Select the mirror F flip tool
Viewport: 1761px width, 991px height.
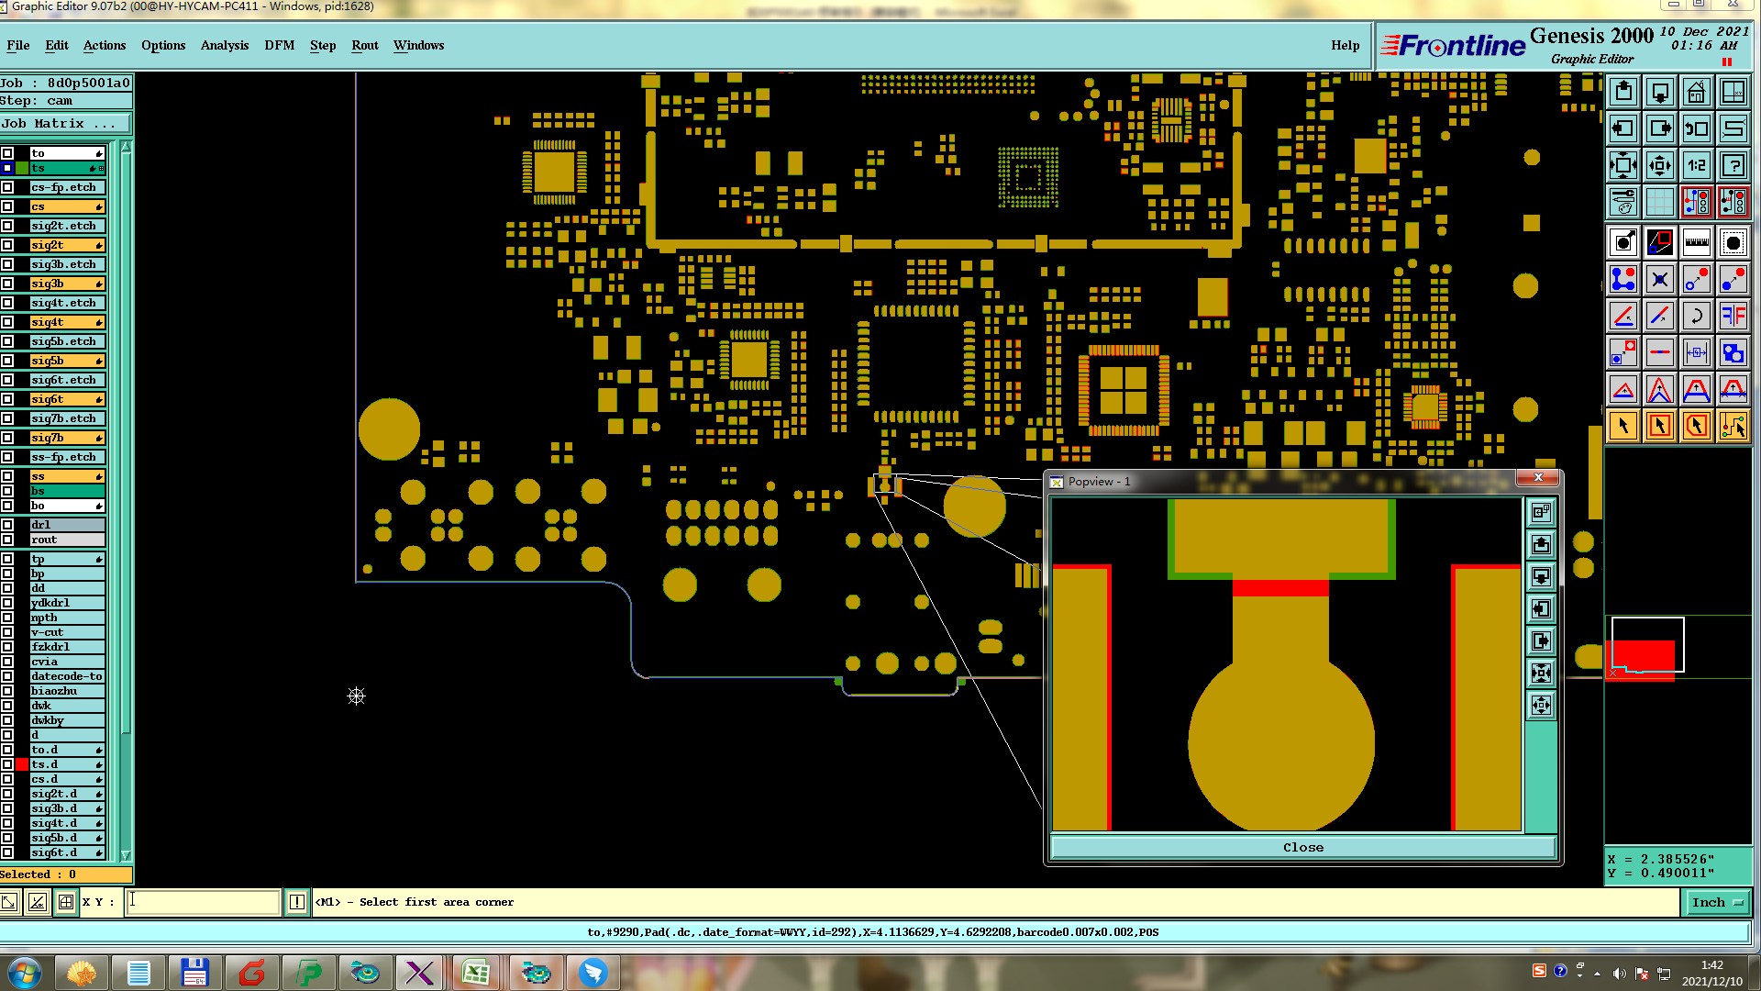point(1733,316)
